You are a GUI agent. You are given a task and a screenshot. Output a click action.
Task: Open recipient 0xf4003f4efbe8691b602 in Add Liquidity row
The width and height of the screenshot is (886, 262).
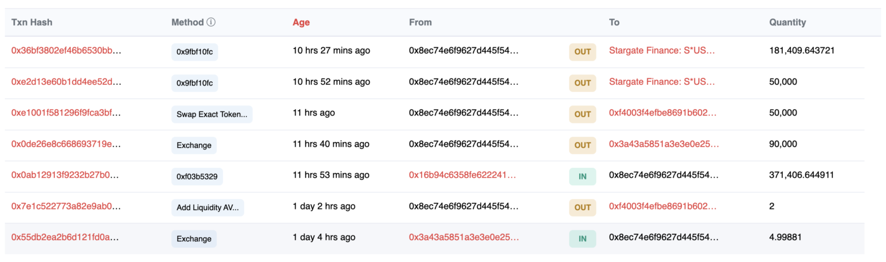point(663,207)
